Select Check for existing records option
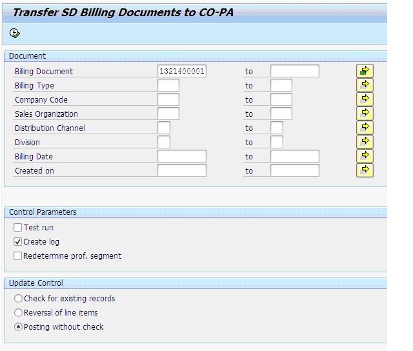 pos(18,299)
